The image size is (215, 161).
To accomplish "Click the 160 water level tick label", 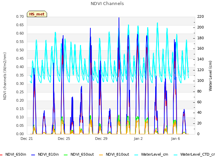I will [201, 48].
